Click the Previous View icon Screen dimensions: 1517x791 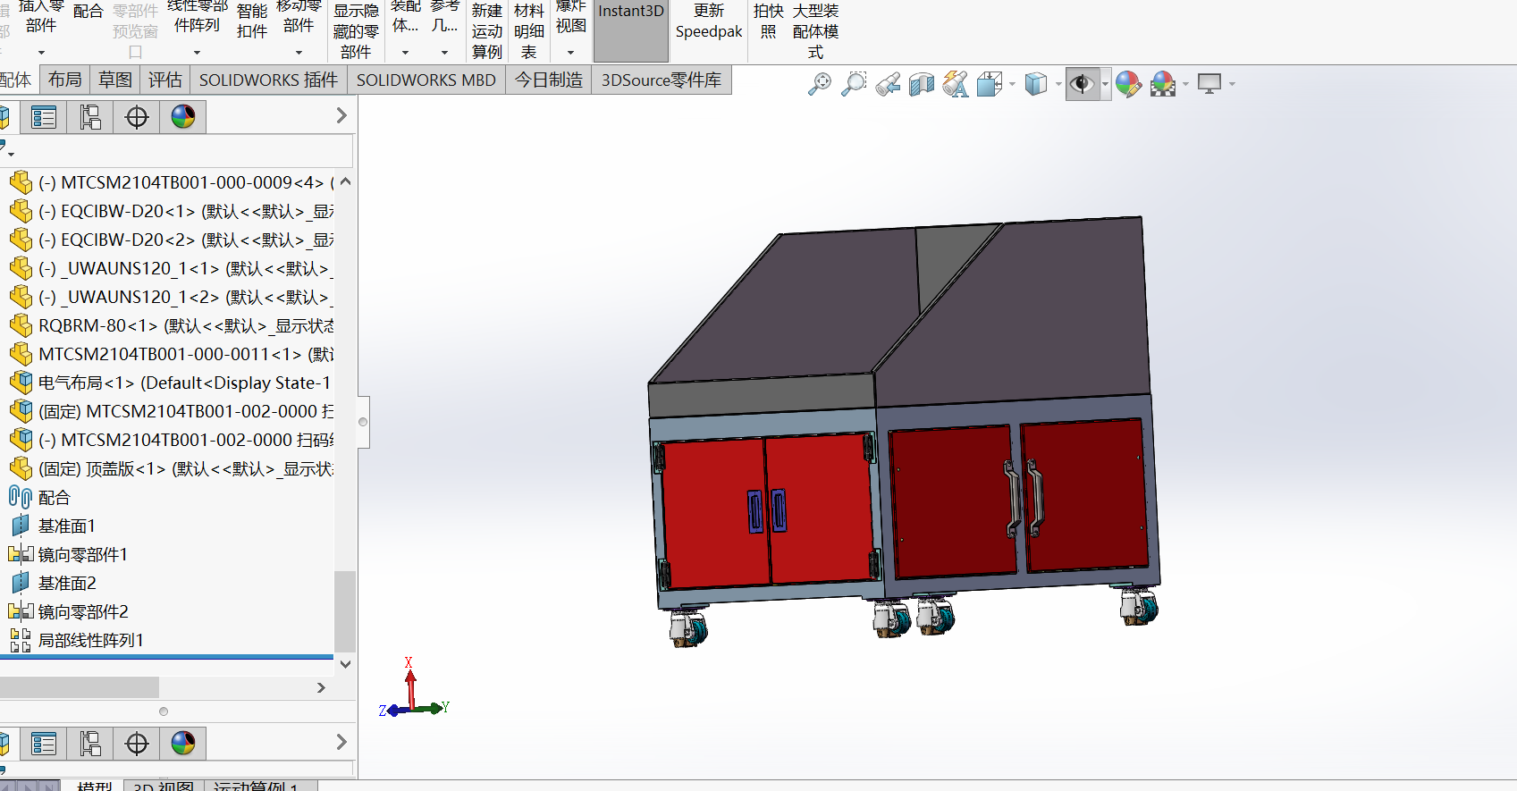click(888, 84)
